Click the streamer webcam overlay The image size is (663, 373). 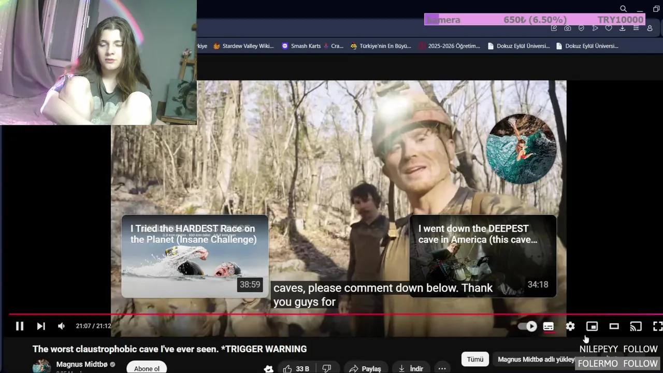tap(98, 62)
